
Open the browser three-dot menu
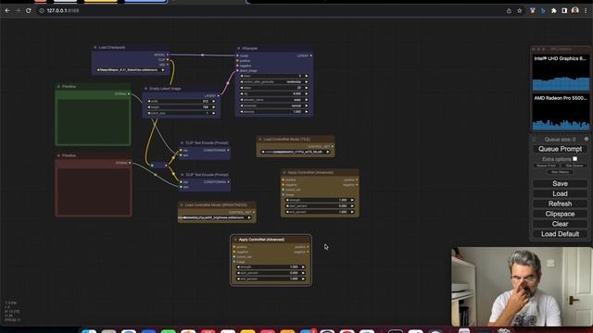tap(586, 10)
